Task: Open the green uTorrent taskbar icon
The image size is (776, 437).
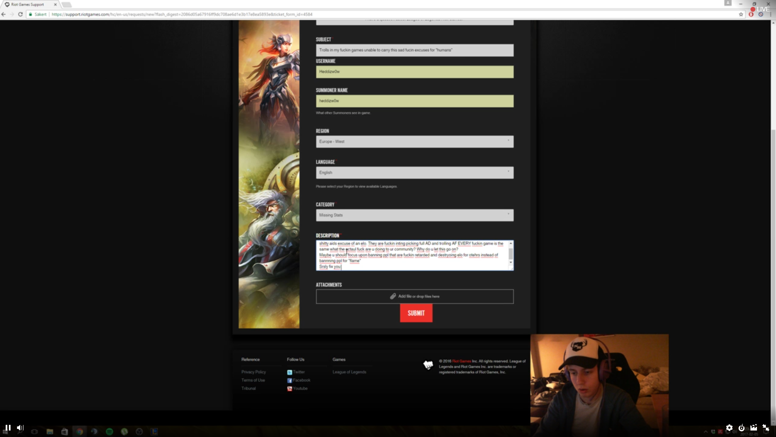Action: (124, 432)
